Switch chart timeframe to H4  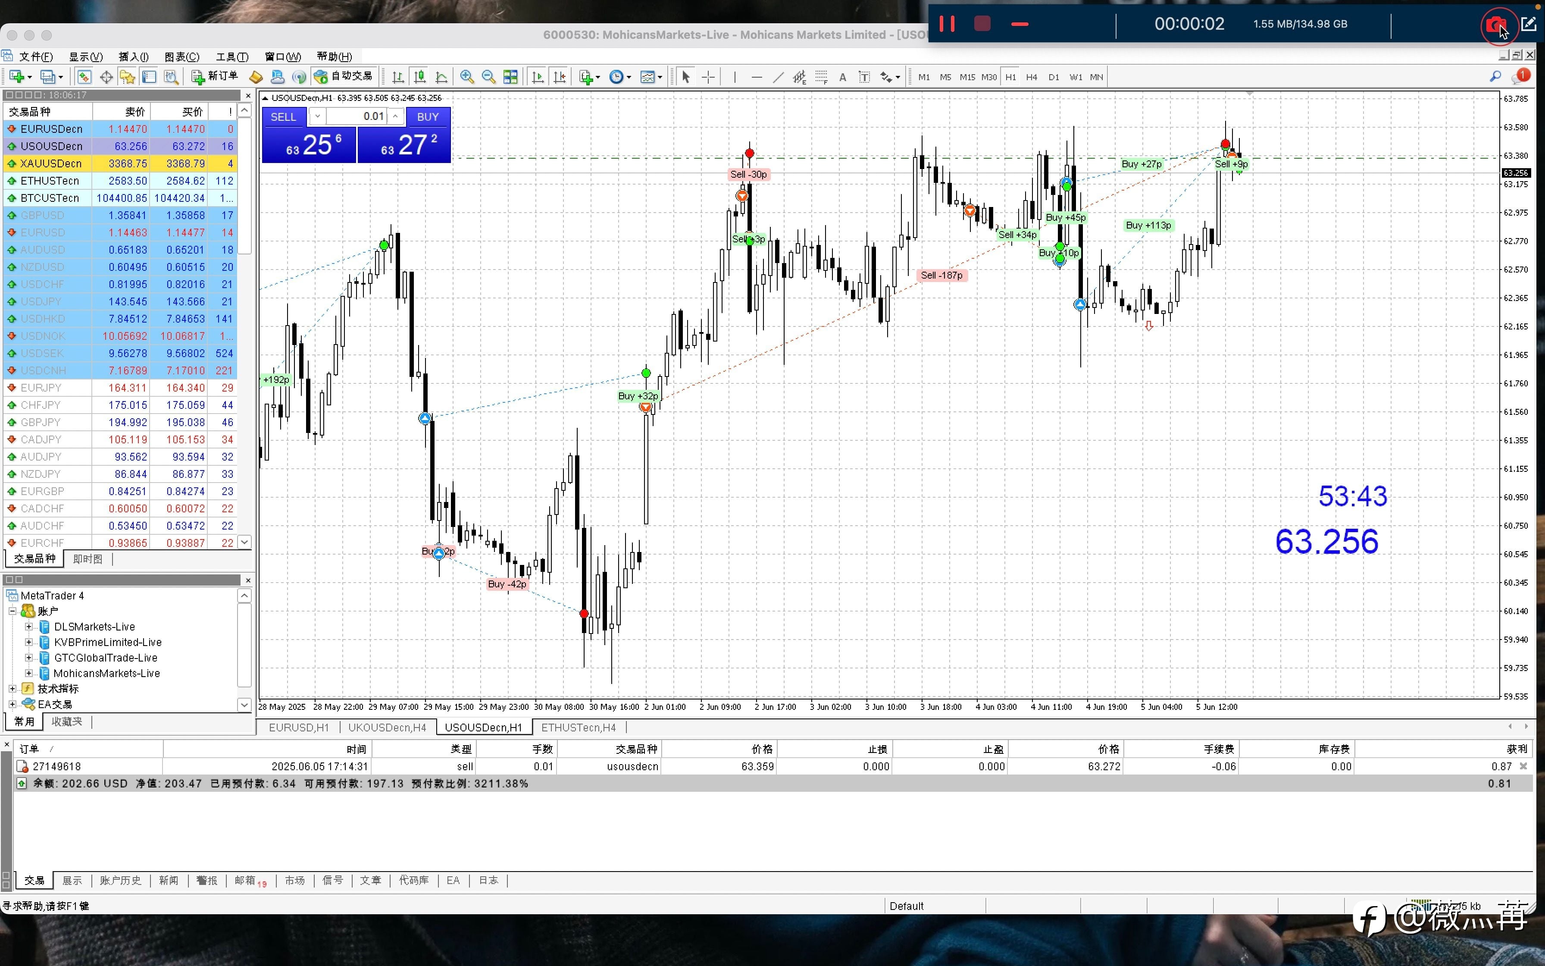click(1031, 77)
